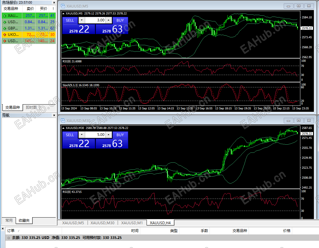Hit SELL on the XAUUSD,M30 chart

coord(70,135)
